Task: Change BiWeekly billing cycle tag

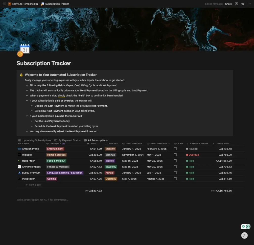Action: 111,167
